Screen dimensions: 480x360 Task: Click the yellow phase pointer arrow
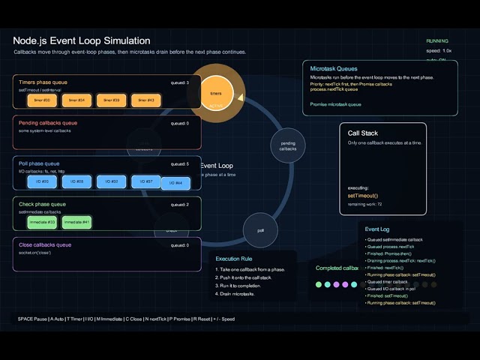pyautogui.click(x=241, y=97)
